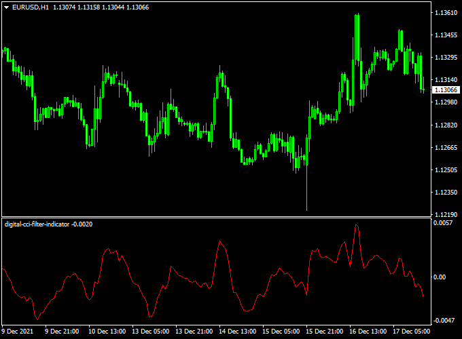Open the chart menu triangle beside EURUSD,H1
Image resolution: width=462 pixels, height=339 pixels.
click(x=7, y=7)
